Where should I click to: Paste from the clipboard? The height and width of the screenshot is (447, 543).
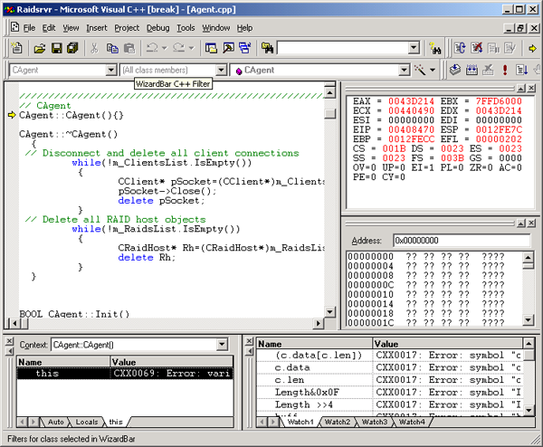[x=129, y=48]
